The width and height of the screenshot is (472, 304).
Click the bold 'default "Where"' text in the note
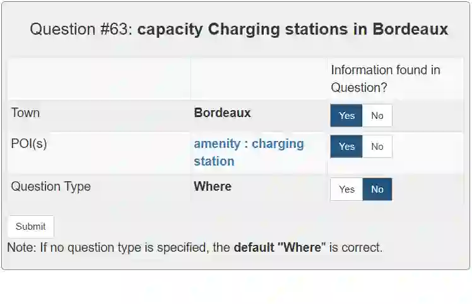(279, 247)
